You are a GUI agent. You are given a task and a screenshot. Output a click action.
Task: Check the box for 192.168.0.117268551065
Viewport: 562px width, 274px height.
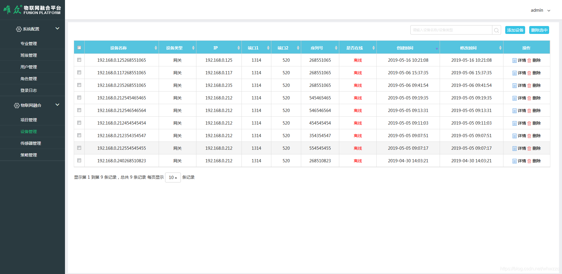coord(79,73)
